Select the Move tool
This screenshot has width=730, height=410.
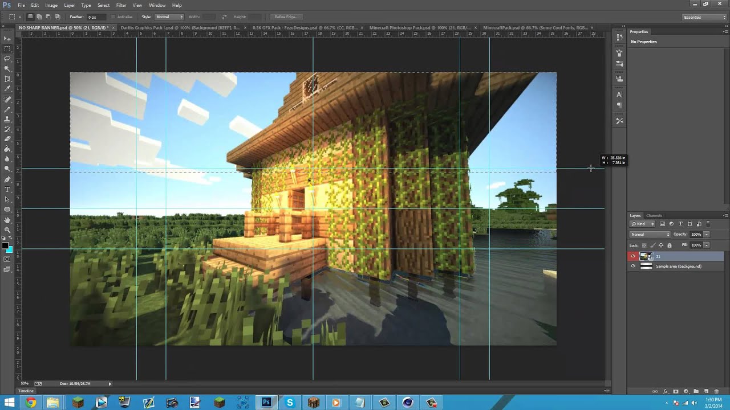tap(7, 39)
